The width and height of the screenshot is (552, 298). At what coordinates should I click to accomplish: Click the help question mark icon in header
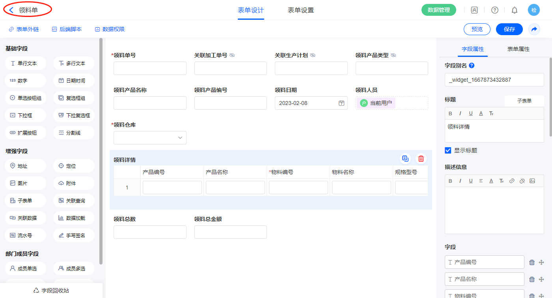tap(494, 10)
